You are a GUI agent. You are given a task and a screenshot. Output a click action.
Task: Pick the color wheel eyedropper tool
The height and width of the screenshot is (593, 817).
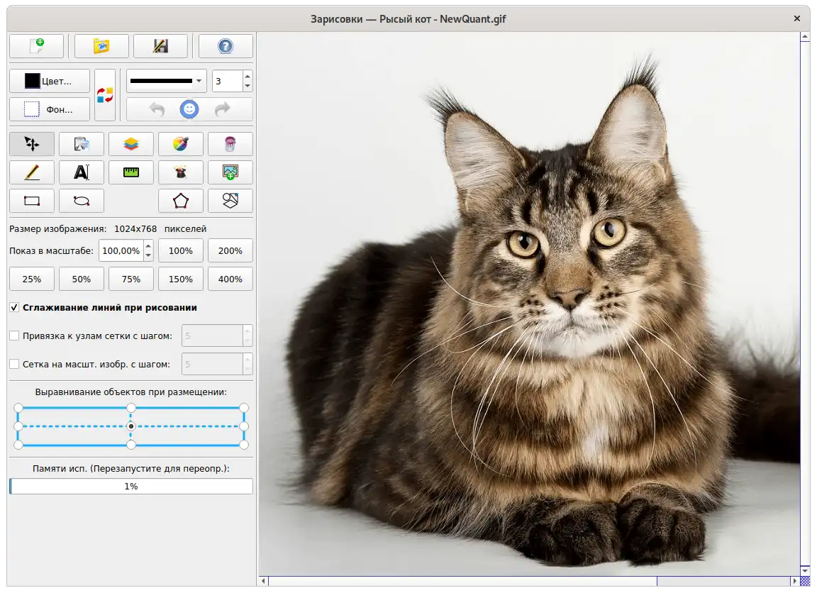pos(180,144)
